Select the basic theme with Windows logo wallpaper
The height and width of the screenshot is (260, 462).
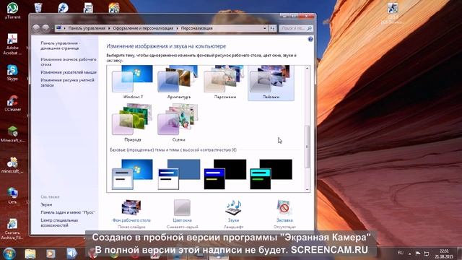click(x=132, y=174)
